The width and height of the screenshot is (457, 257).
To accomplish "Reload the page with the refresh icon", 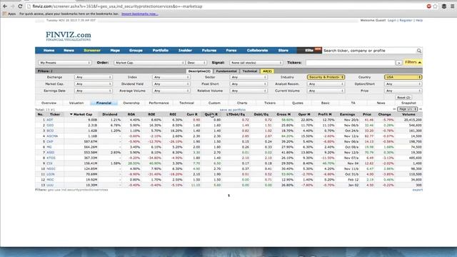I will [20, 6].
